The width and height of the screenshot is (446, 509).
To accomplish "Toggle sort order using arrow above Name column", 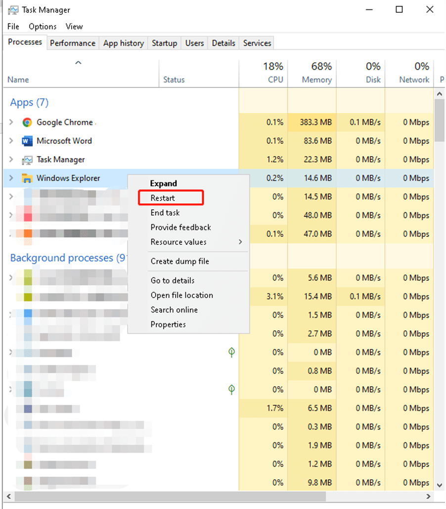I will tap(78, 63).
